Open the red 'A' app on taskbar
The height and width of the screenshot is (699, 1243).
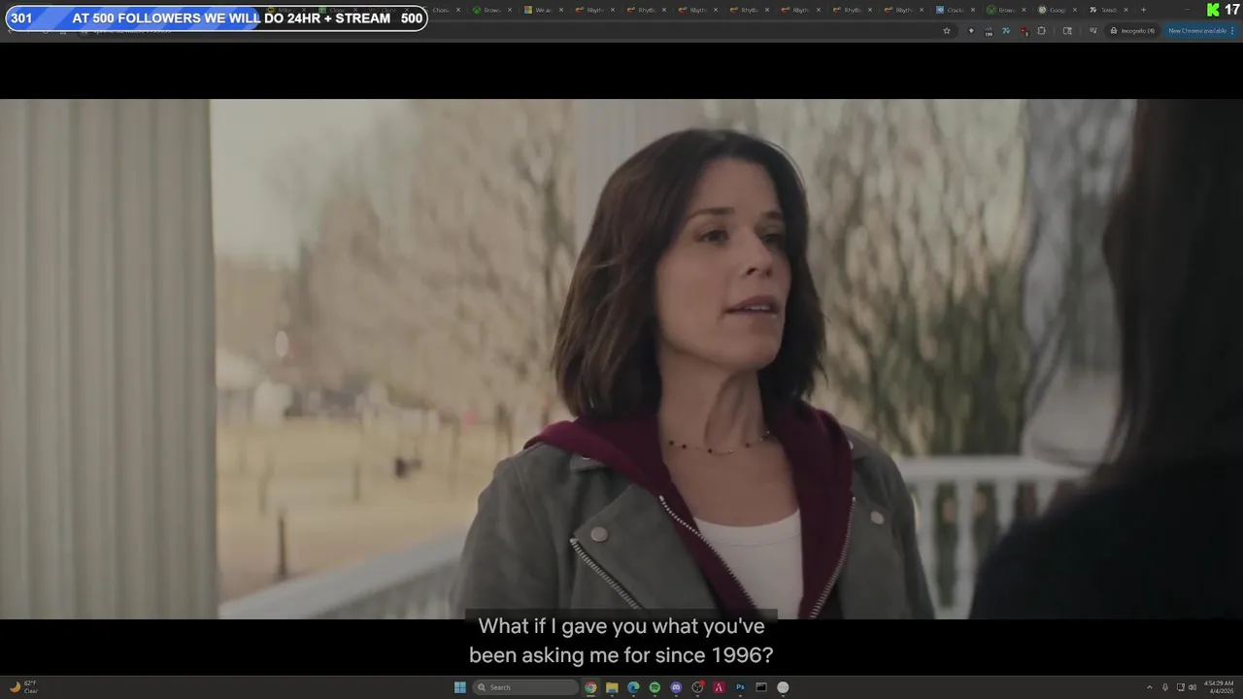tap(719, 687)
